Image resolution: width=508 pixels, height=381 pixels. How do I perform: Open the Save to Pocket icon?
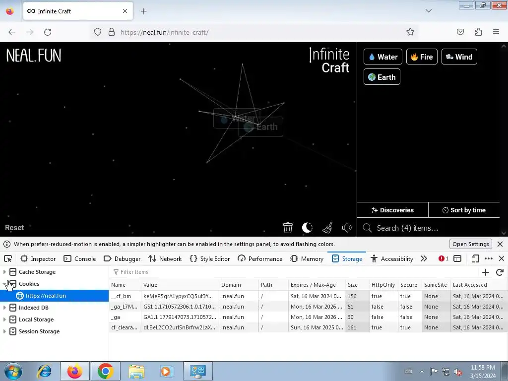460,32
